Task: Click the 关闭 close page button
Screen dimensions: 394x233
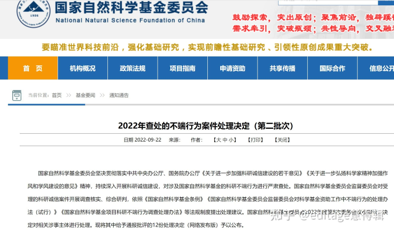Action: click(x=282, y=140)
